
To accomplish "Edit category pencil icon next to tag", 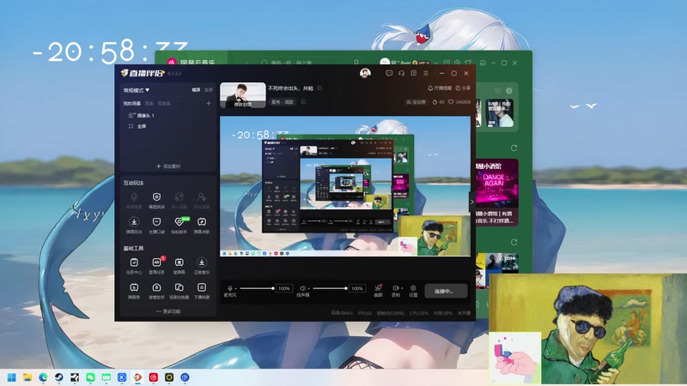I will 303,102.
